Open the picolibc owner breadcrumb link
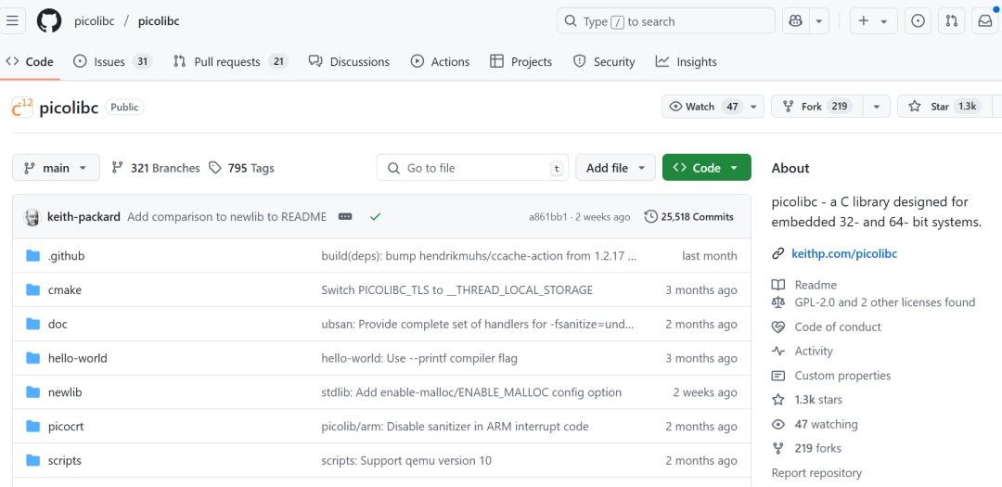Viewport: 1002px width, 487px height. point(93,21)
